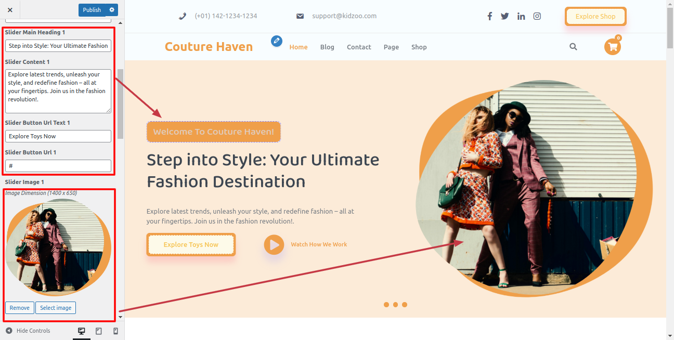Open the shopping cart icon
674x340 pixels.
tap(613, 47)
